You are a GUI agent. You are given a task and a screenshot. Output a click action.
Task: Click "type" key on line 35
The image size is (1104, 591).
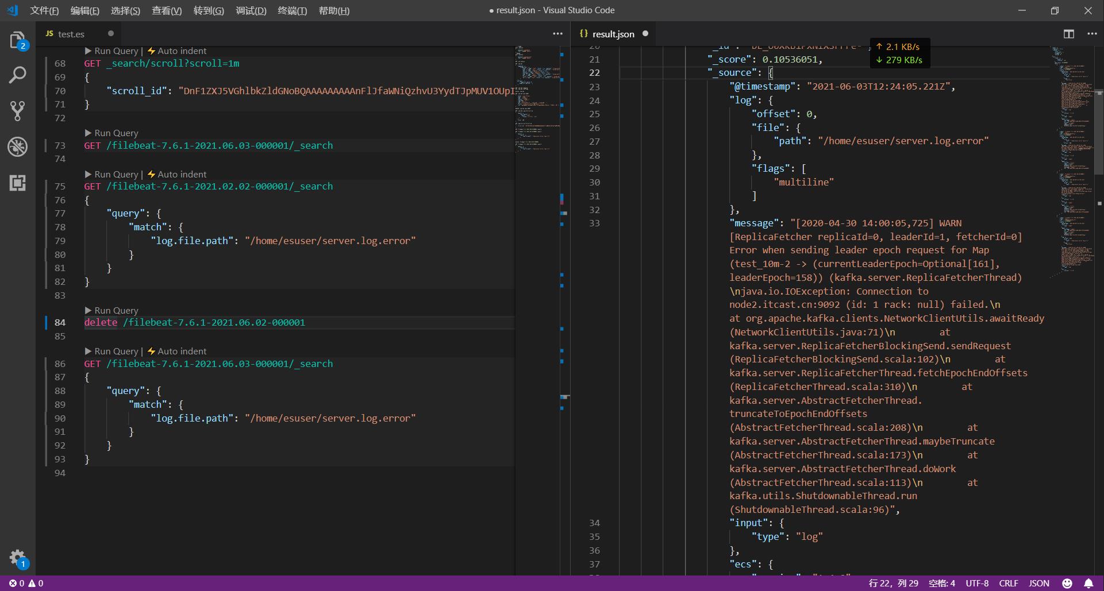(x=768, y=536)
